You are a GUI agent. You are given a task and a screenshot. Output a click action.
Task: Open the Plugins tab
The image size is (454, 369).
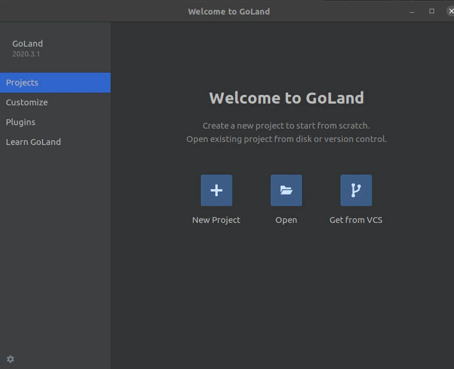coord(55,122)
